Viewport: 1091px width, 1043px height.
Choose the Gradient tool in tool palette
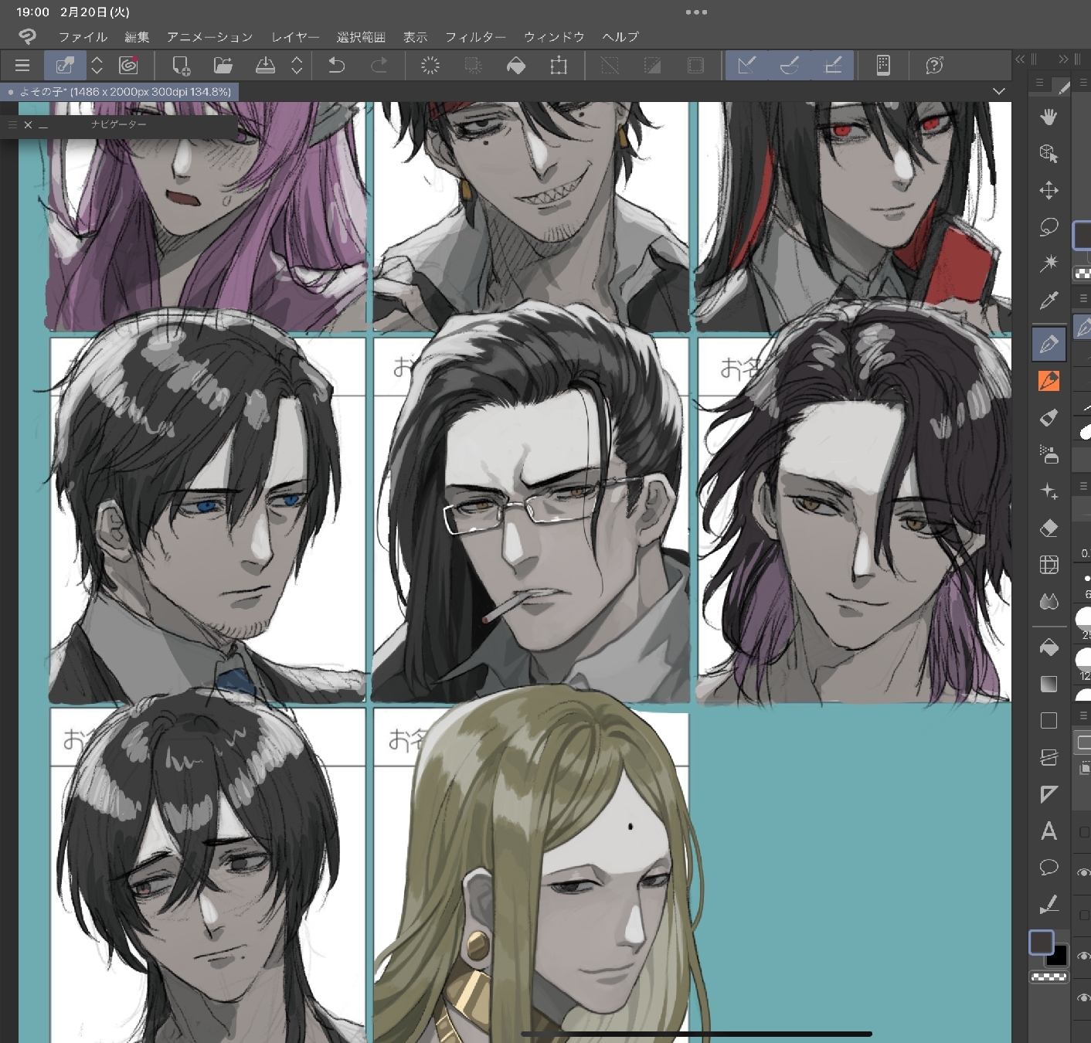click(1049, 684)
